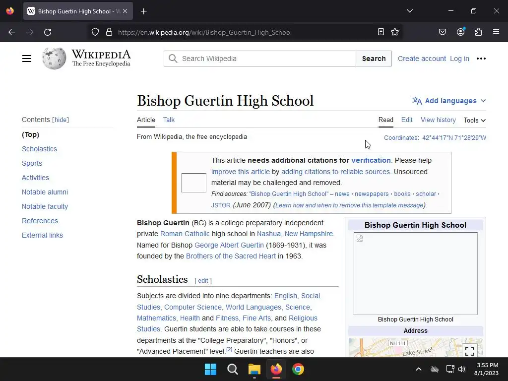The height and width of the screenshot is (381, 508).
Task: Reload the page with the refresh icon
Action: pyautogui.click(x=48, y=32)
